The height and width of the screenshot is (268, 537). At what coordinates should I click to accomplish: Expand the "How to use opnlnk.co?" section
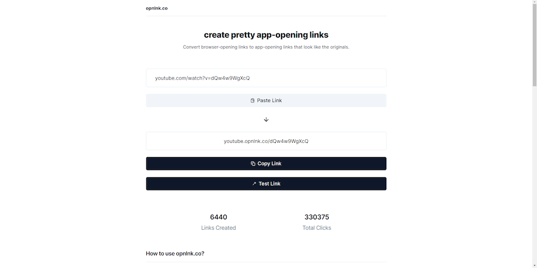point(175,254)
